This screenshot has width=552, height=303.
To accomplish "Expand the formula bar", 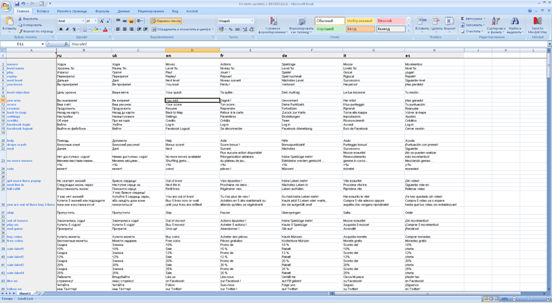I will pyautogui.click(x=549, y=44).
